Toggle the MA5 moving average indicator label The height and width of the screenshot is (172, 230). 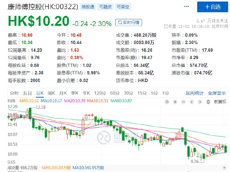(x=29, y=101)
